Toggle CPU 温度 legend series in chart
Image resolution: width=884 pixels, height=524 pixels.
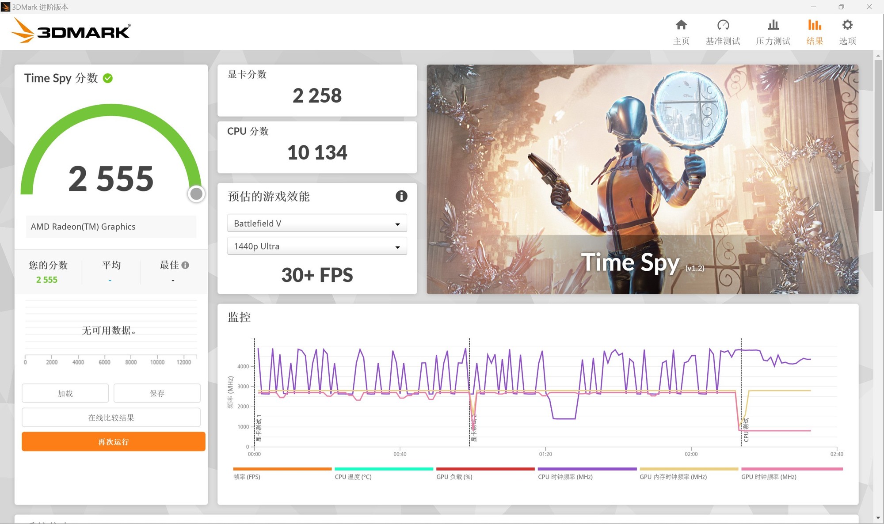coord(353,477)
